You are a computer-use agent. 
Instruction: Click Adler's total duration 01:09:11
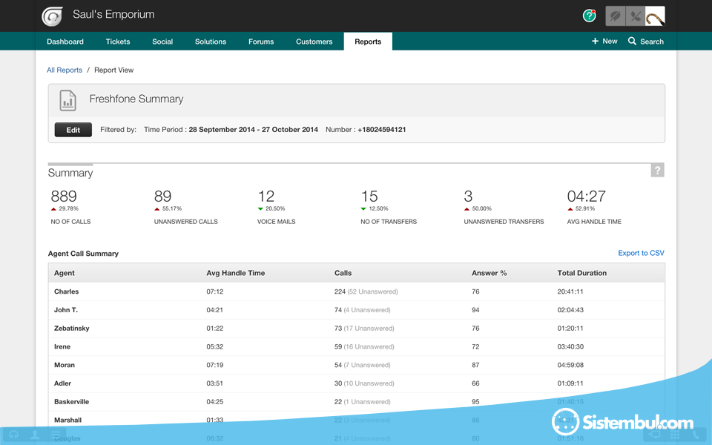[570, 383]
